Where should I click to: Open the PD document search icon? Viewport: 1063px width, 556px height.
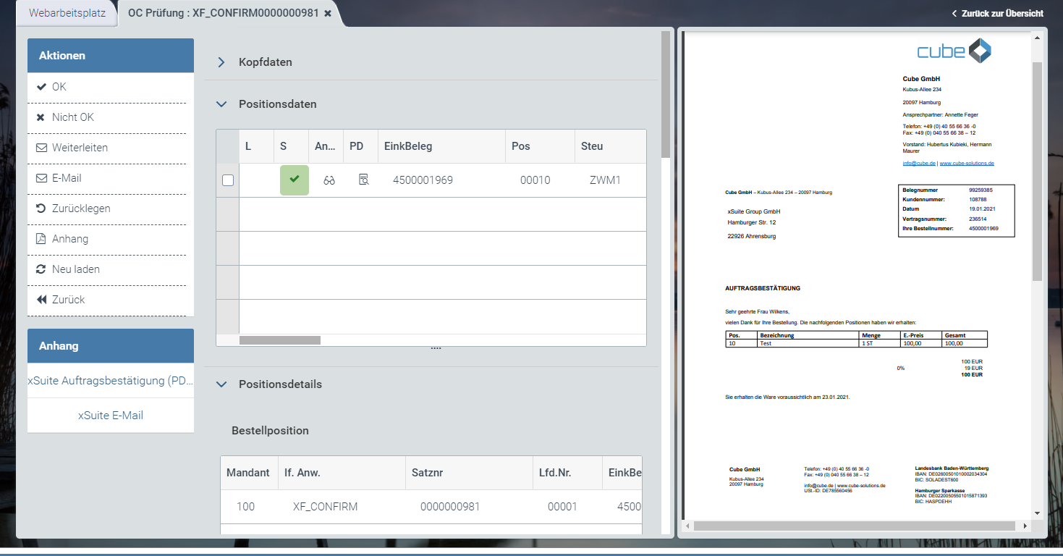coord(364,180)
